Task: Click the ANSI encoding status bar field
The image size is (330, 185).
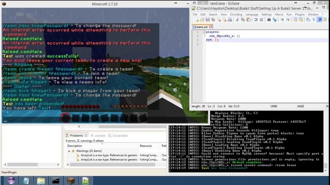Action: [300, 106]
